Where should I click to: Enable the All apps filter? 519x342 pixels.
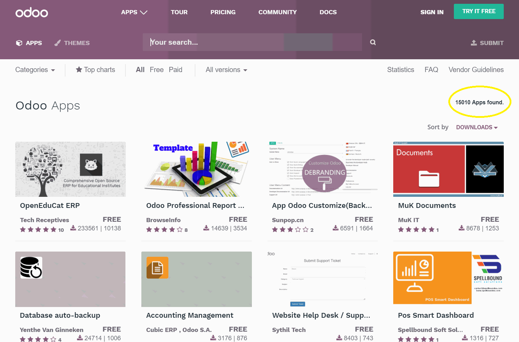[x=140, y=69]
